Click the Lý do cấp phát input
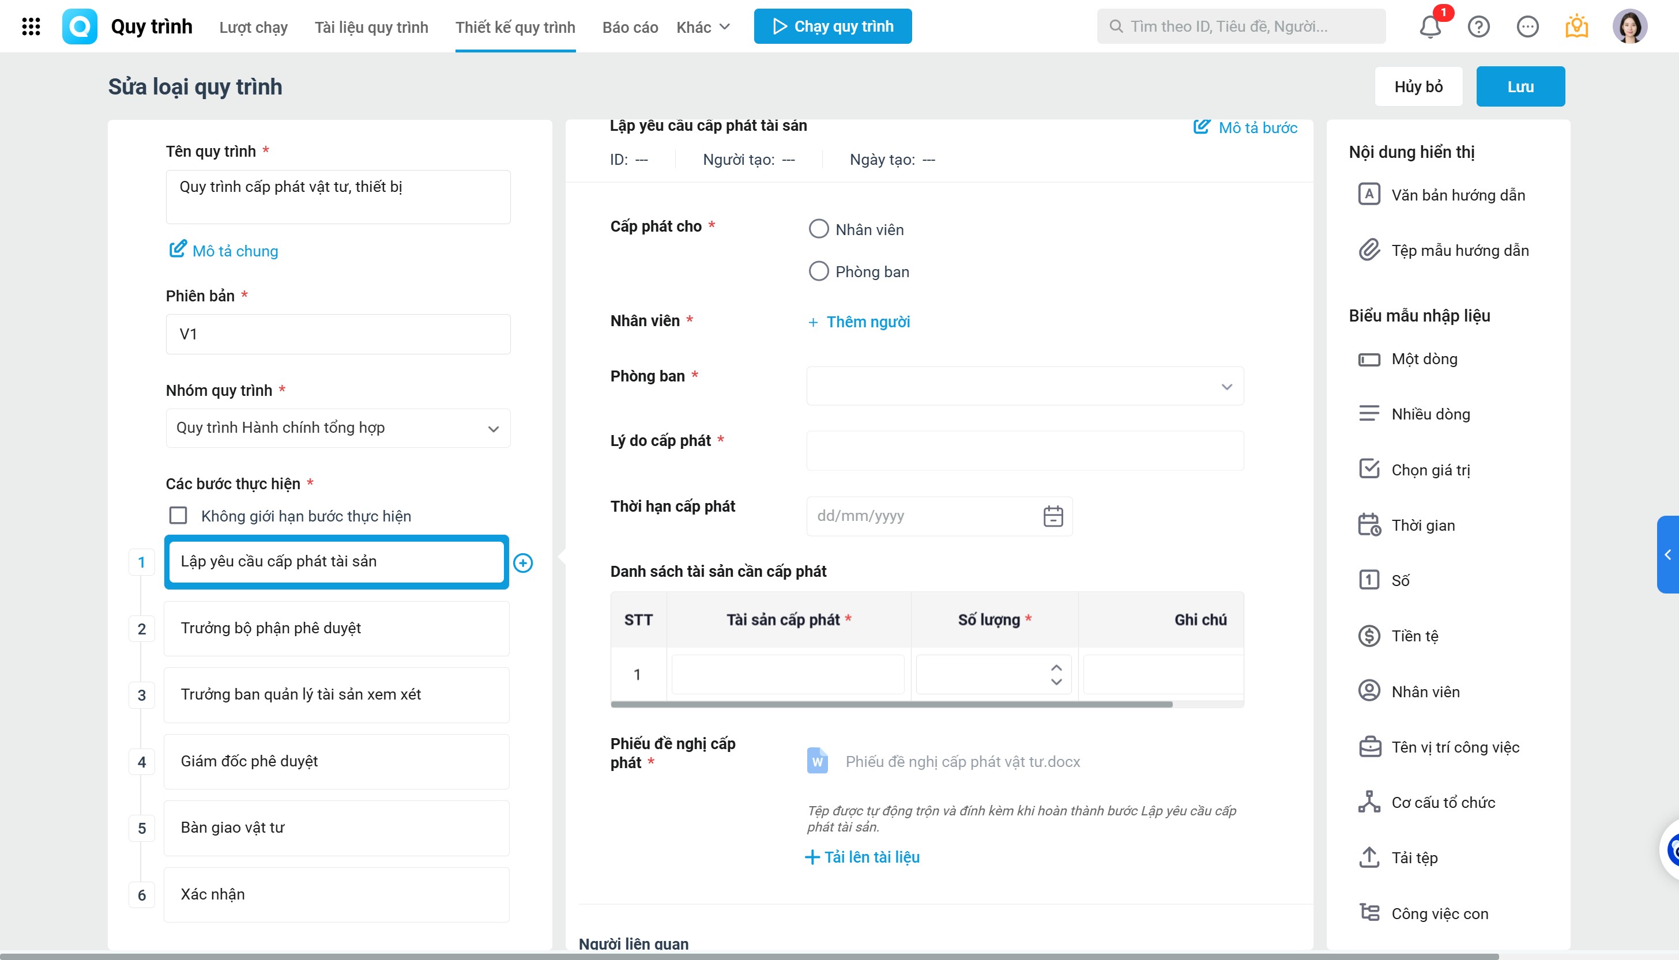Screen dimensions: 1679x960 click(1025, 451)
